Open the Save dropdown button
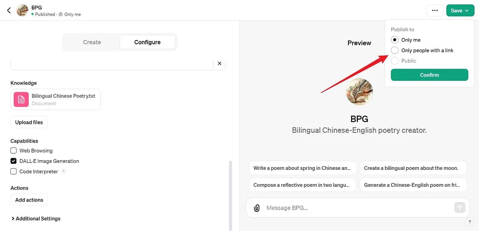The image size is (479, 231). pos(460,10)
